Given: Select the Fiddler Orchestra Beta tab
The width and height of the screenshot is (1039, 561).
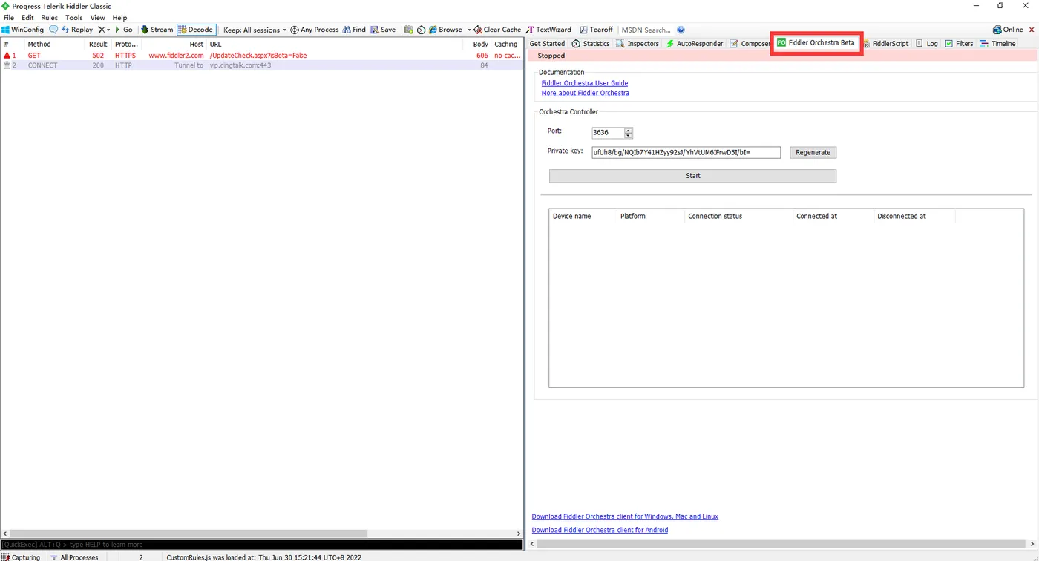Looking at the screenshot, I should pyautogui.click(x=816, y=43).
